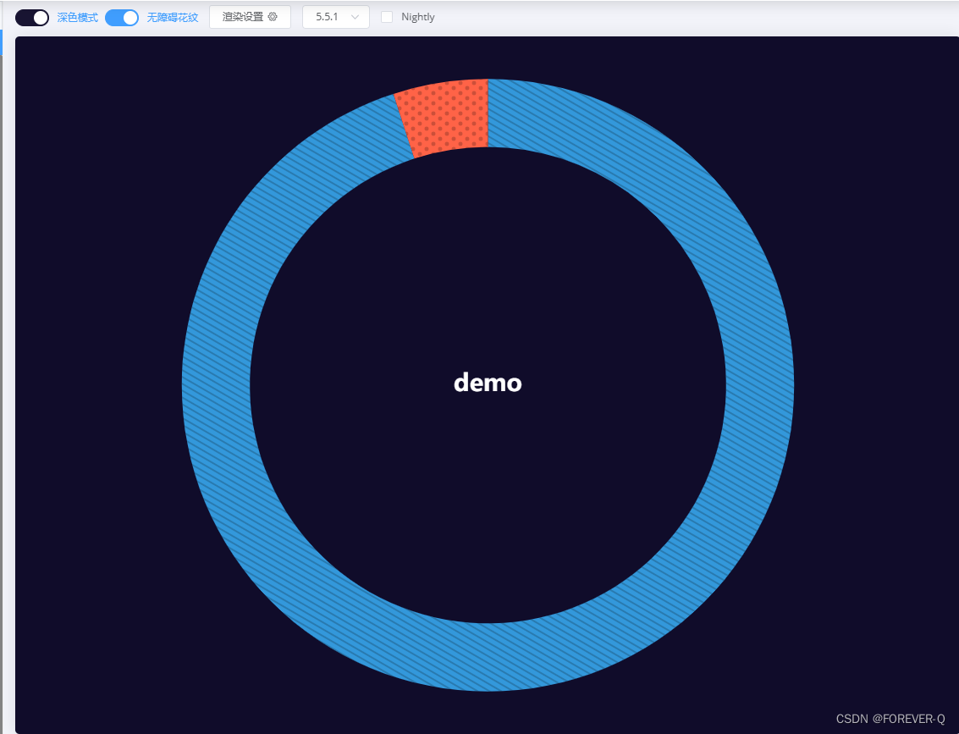Open the 5.5.1 version dropdown
This screenshot has width=959, height=734.
pos(335,16)
